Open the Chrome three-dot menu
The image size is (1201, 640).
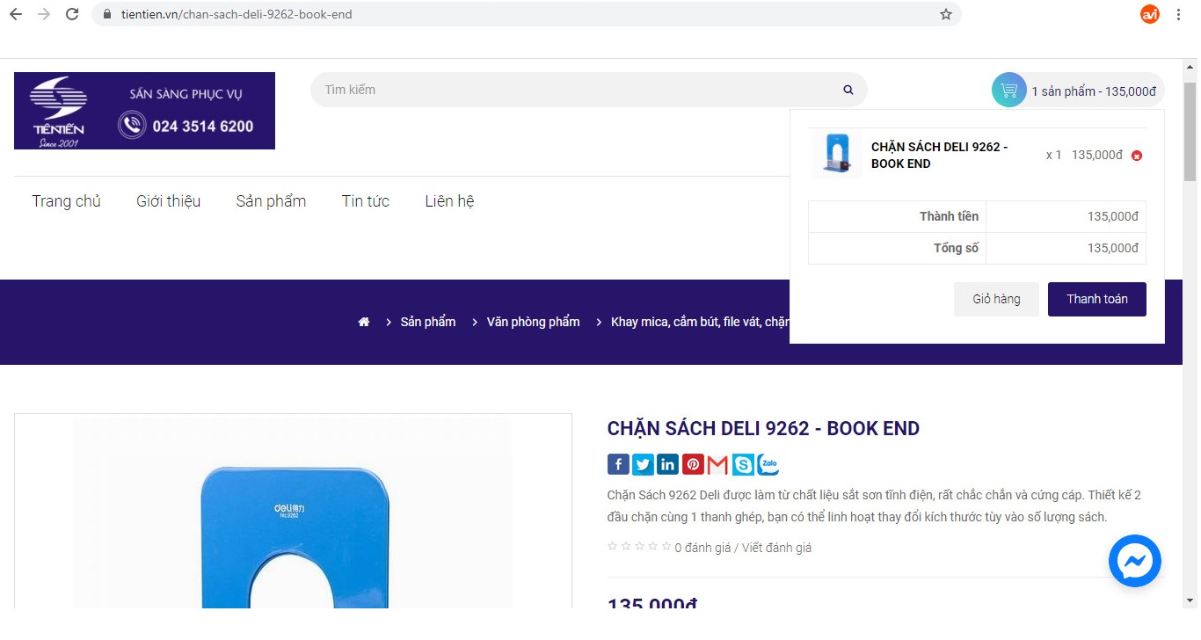pyautogui.click(x=1178, y=14)
